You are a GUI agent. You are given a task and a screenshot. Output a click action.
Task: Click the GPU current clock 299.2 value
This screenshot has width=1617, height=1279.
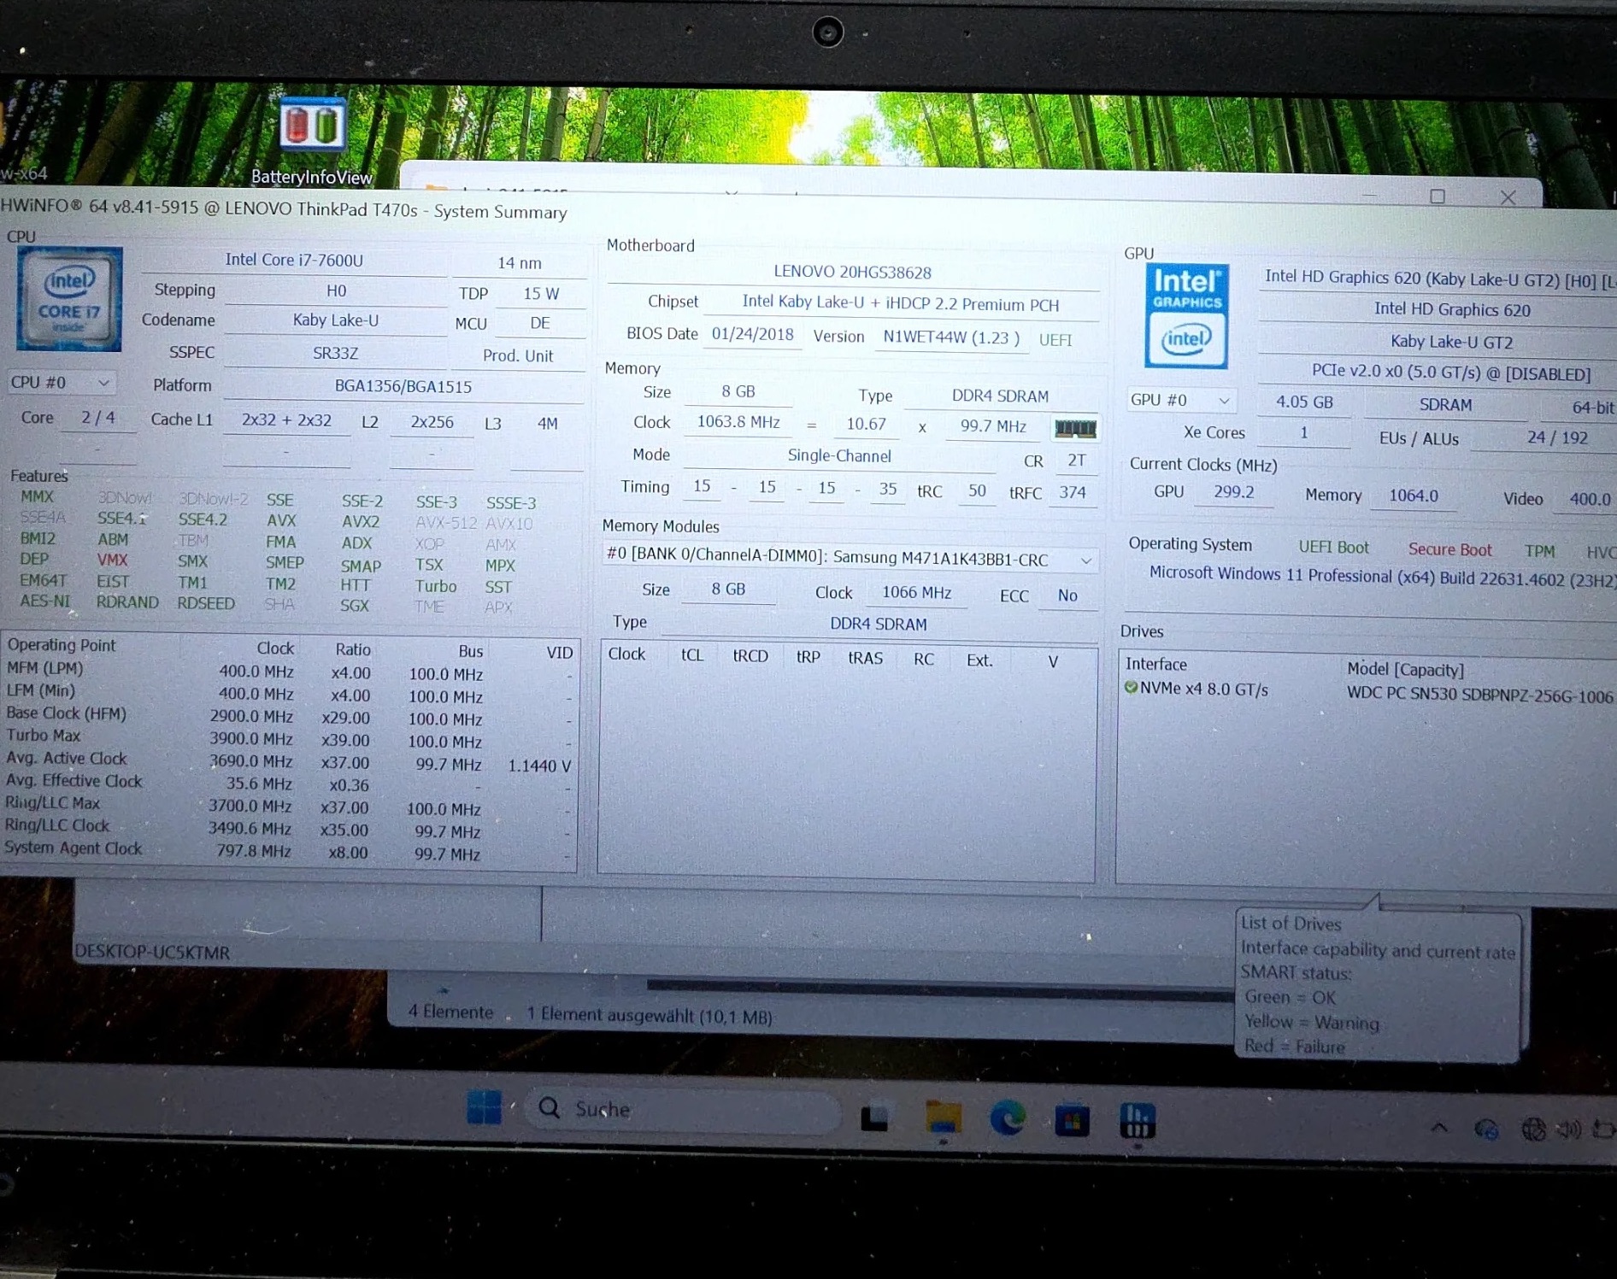pos(1233,492)
